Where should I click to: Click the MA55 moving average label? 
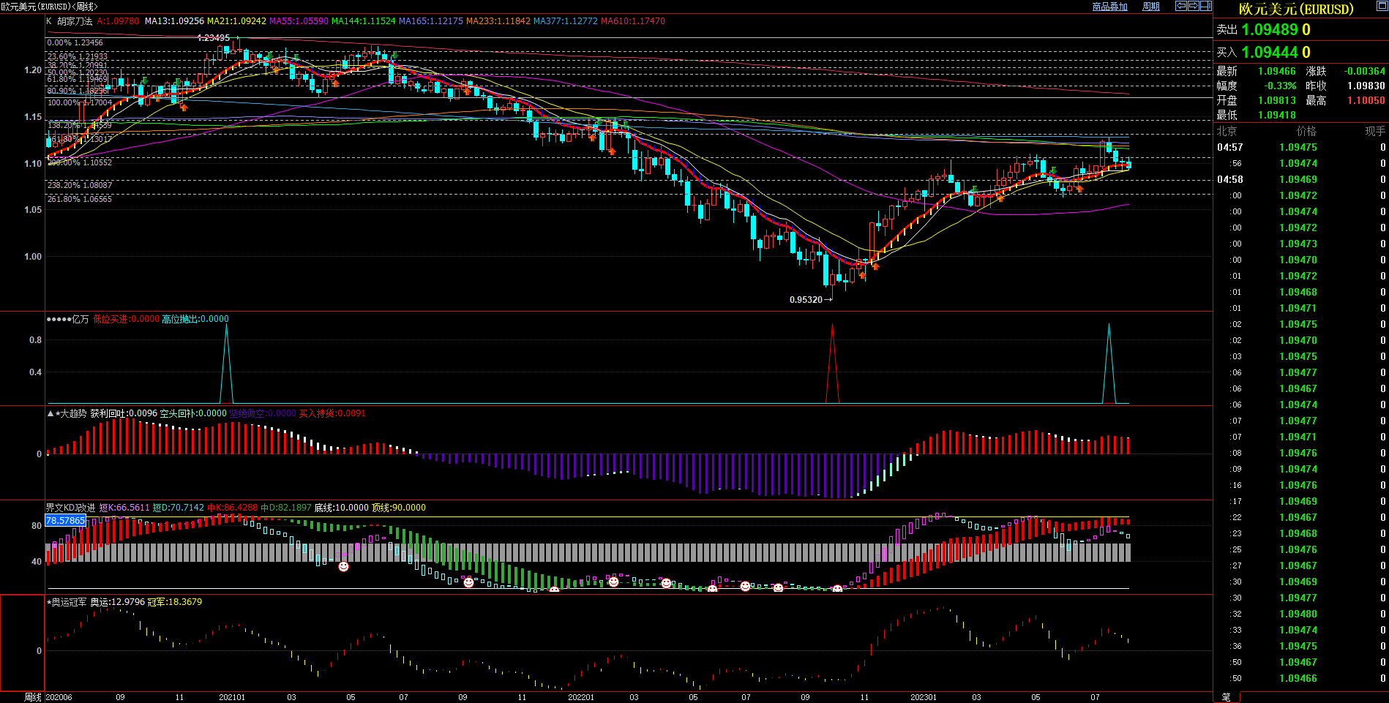click(x=299, y=21)
